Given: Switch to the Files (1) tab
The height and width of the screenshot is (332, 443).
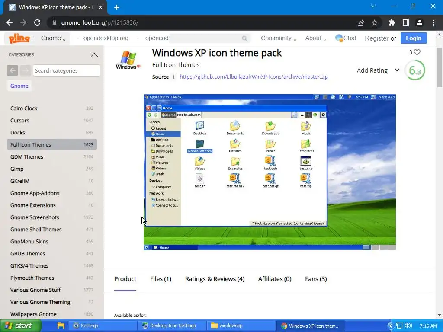Looking at the screenshot, I should click(161, 279).
